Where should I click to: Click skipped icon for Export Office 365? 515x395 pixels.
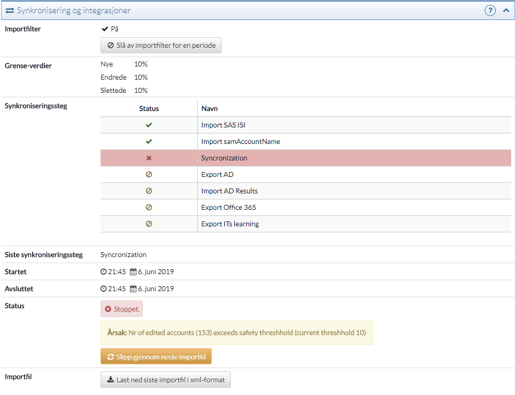[x=149, y=208]
